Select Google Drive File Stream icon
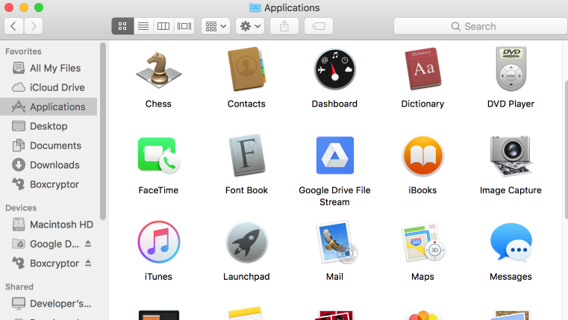The image size is (568, 320). pos(334,155)
